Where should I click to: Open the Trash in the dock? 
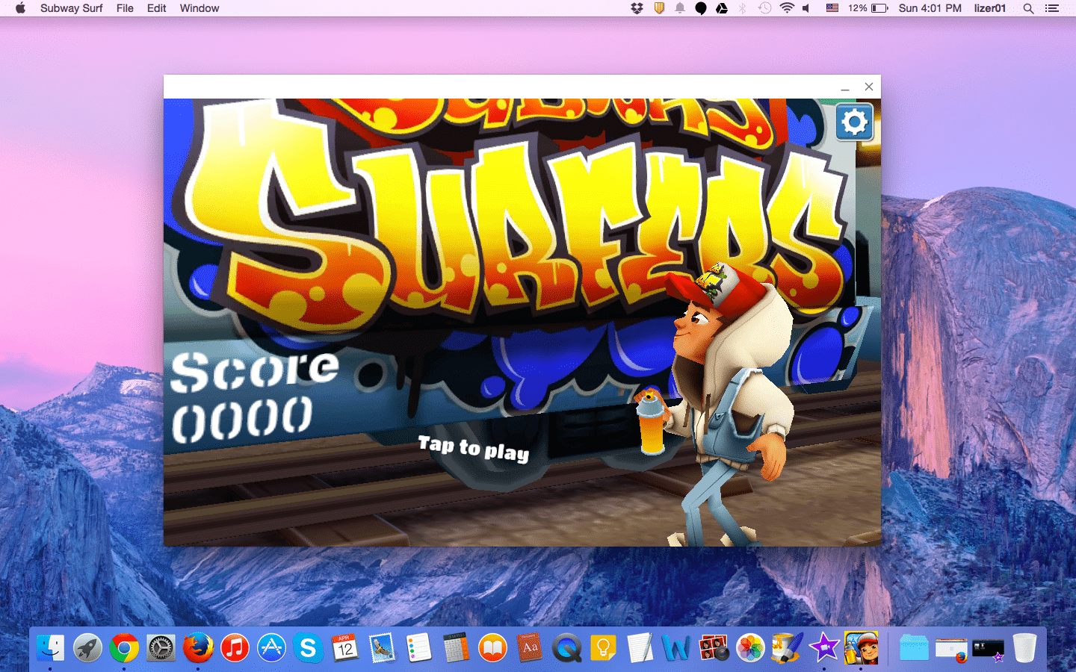[1024, 647]
